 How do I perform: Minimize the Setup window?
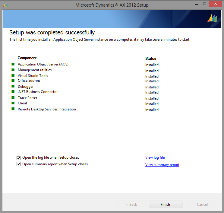197,5
